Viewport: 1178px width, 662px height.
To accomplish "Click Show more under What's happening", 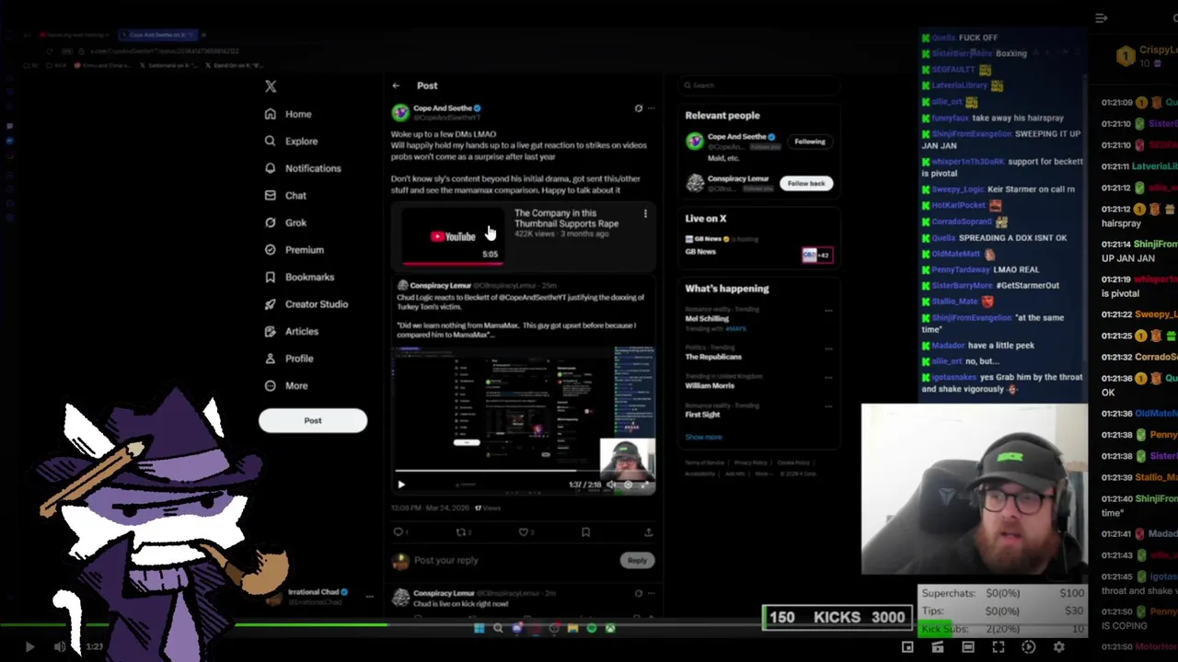I will pyautogui.click(x=703, y=438).
